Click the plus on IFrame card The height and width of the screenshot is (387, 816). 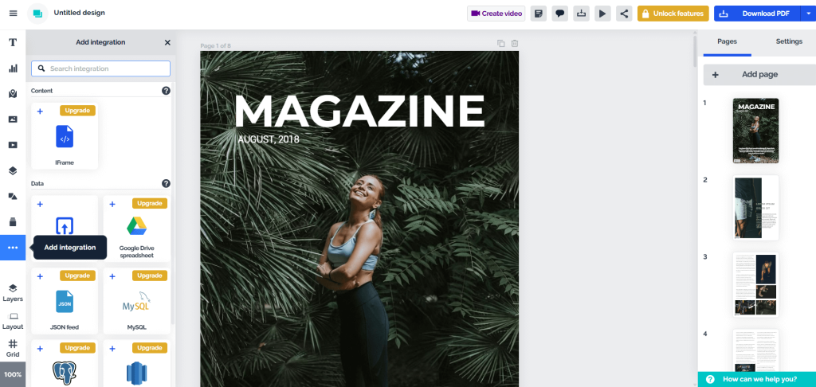(x=40, y=111)
